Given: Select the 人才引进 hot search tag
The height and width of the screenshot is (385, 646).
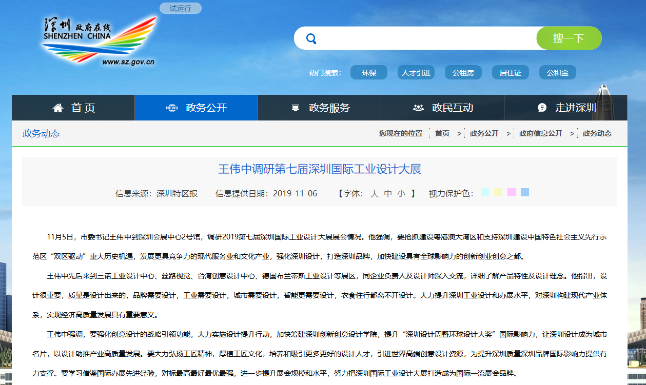Looking at the screenshot, I should tap(416, 73).
